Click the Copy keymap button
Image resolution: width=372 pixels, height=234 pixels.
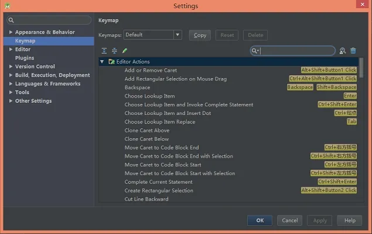(200, 35)
